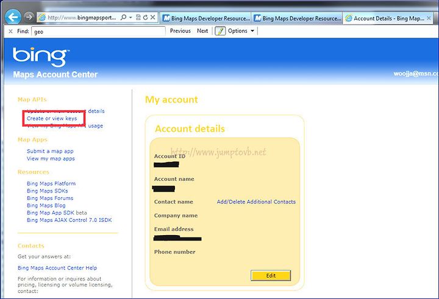Click the Phone number label
This screenshot has width=439, height=299.
(174, 252)
